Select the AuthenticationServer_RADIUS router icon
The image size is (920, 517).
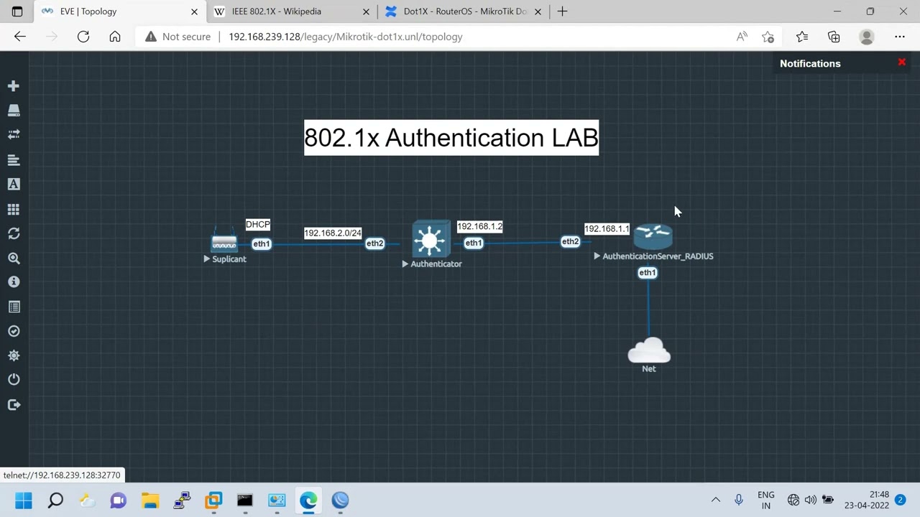(x=653, y=236)
